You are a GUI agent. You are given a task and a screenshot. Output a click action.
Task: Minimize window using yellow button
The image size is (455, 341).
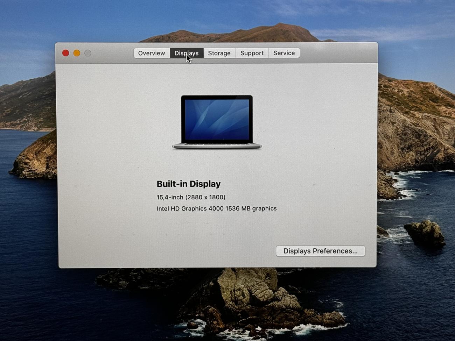tap(77, 53)
